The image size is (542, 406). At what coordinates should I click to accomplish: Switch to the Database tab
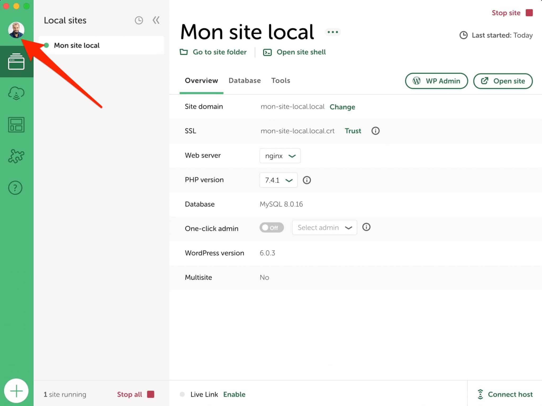245,80
